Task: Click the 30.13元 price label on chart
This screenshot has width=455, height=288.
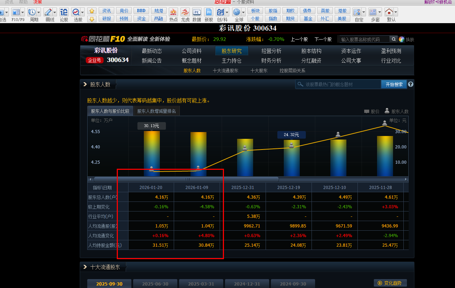Action: 152,126
